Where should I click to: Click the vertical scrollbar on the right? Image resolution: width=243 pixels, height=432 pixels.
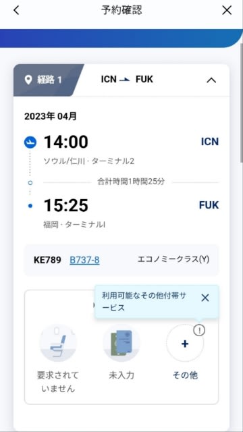point(242,99)
